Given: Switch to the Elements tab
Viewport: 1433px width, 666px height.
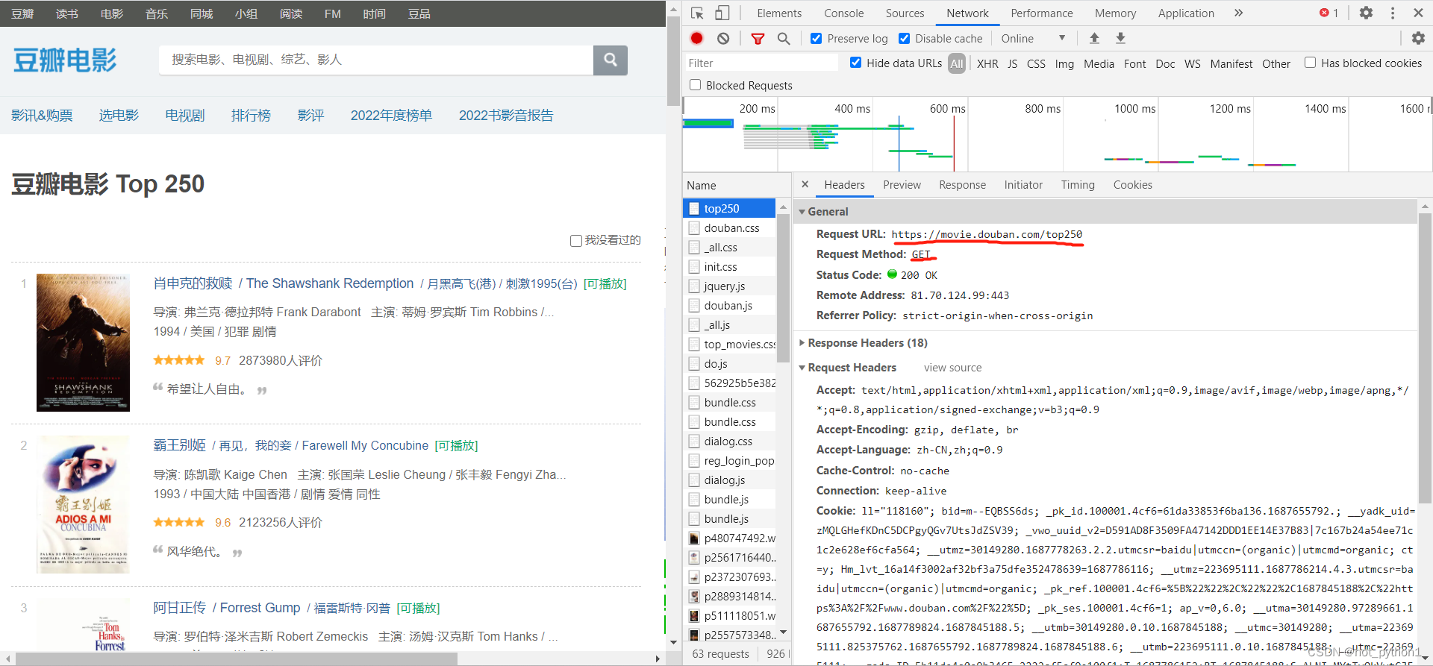Looking at the screenshot, I should pos(779,13).
